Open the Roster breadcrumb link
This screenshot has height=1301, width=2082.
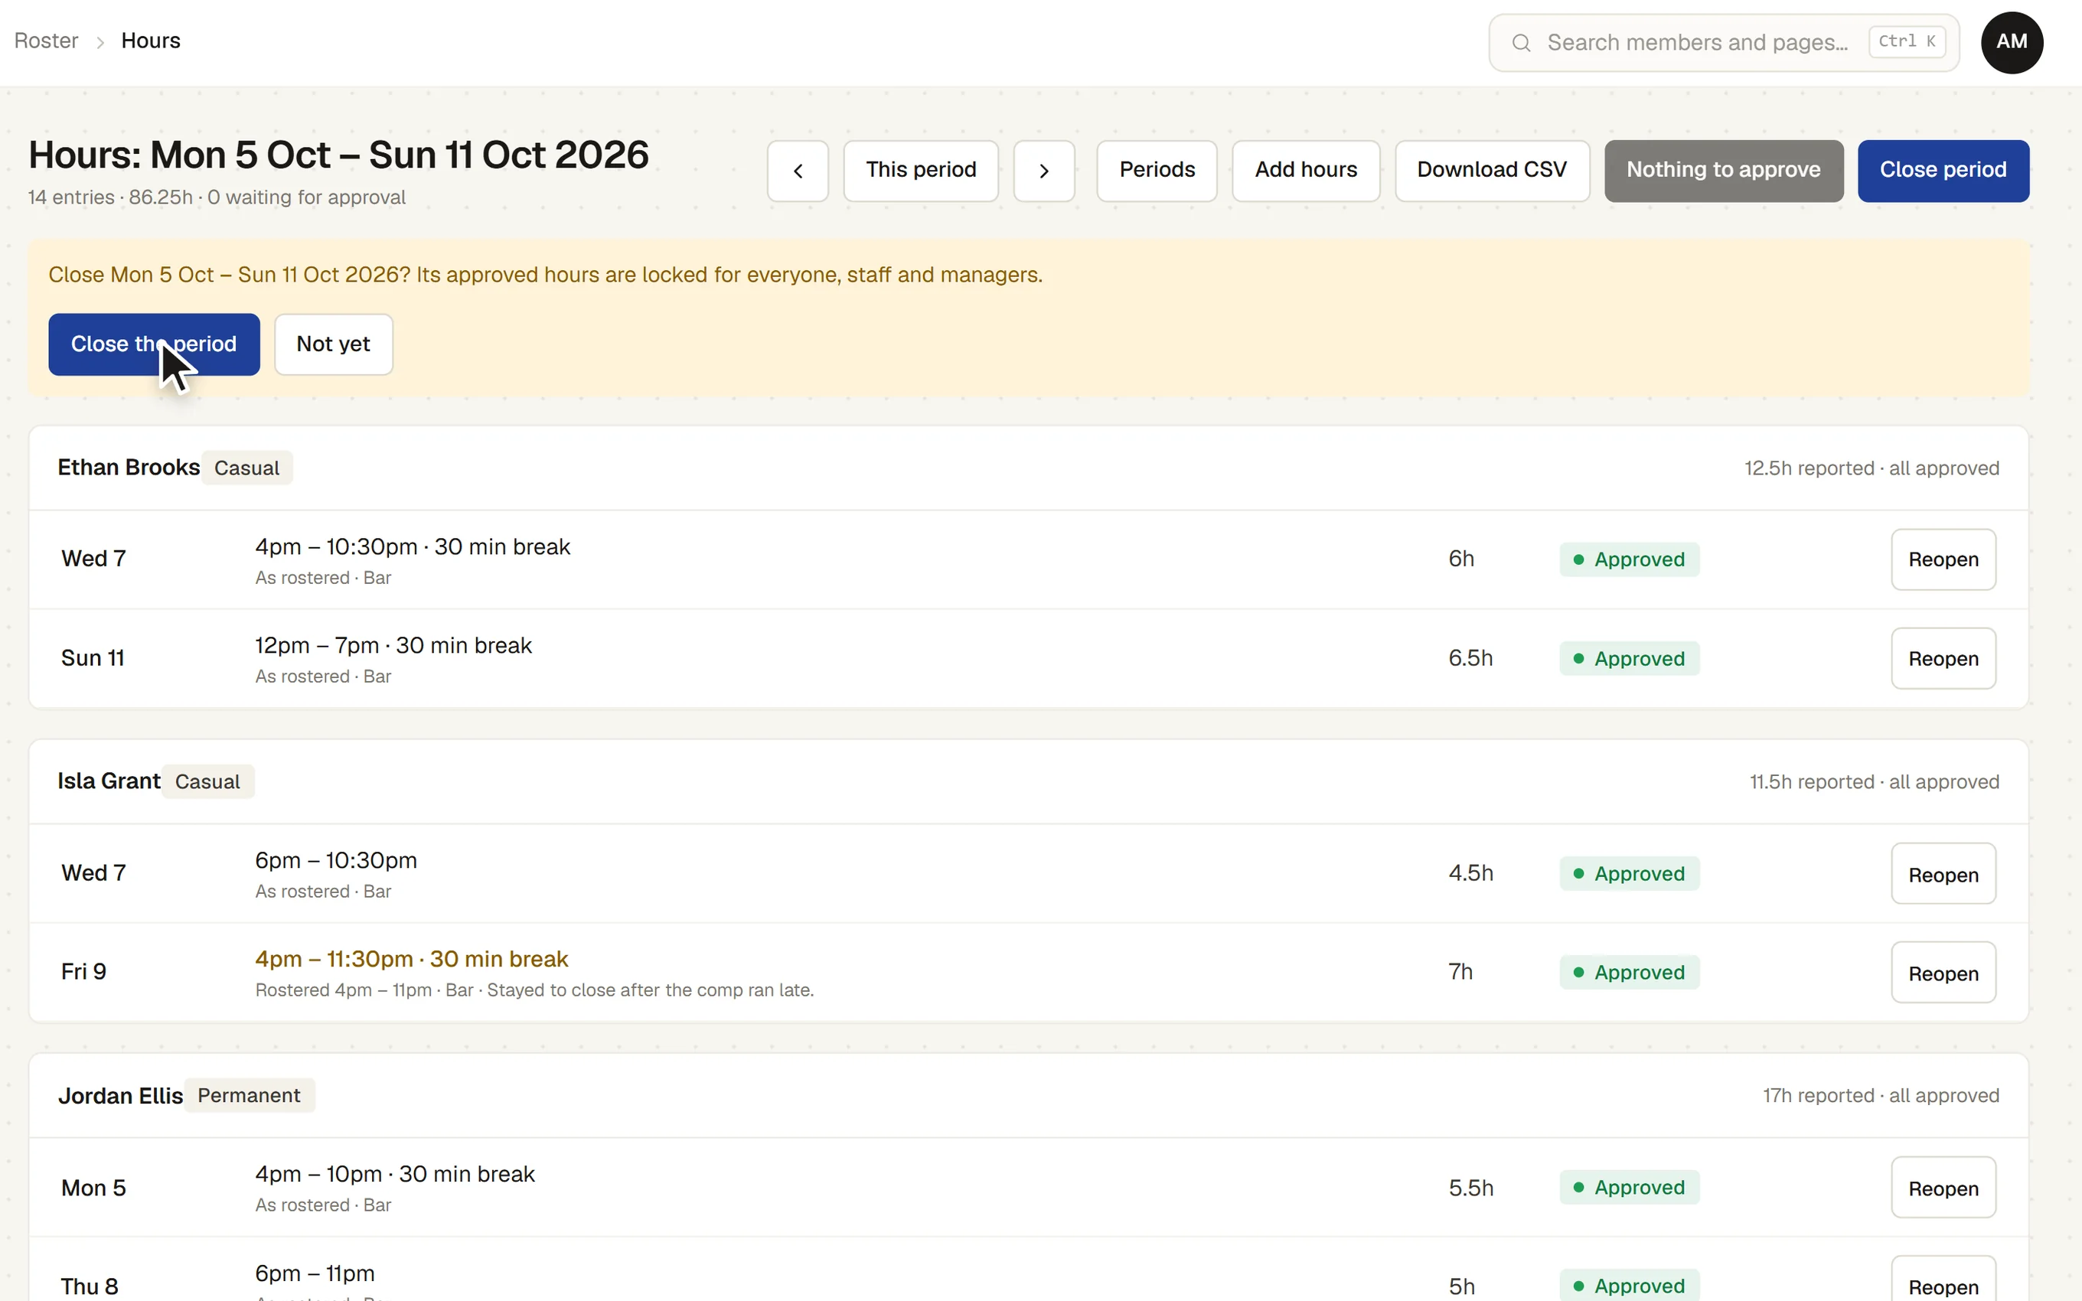point(46,41)
